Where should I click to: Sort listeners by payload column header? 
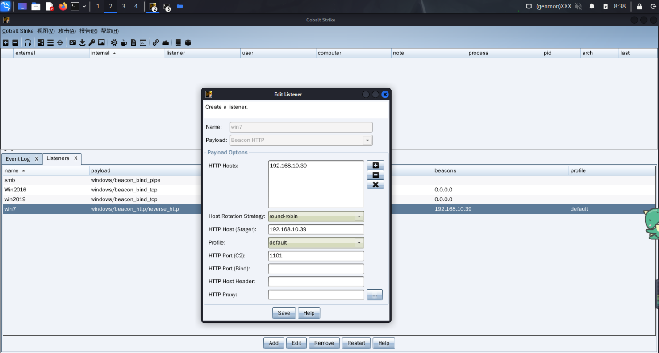[145, 170]
